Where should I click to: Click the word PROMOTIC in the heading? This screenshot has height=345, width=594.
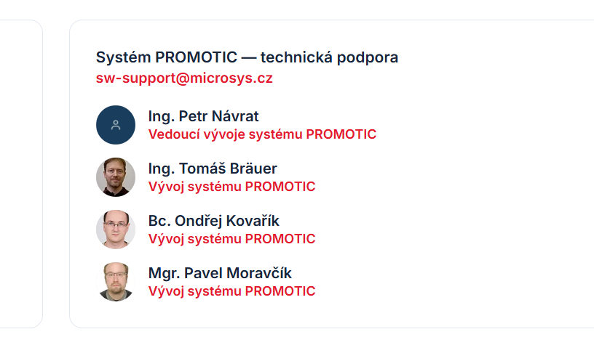click(x=197, y=57)
